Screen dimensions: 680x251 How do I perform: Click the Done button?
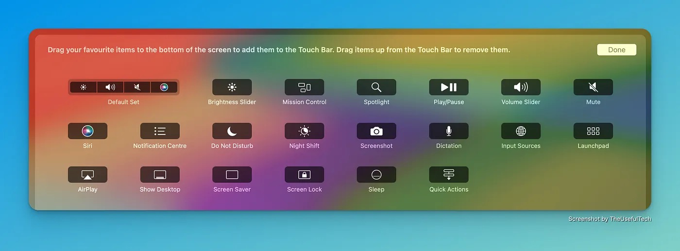click(x=616, y=50)
